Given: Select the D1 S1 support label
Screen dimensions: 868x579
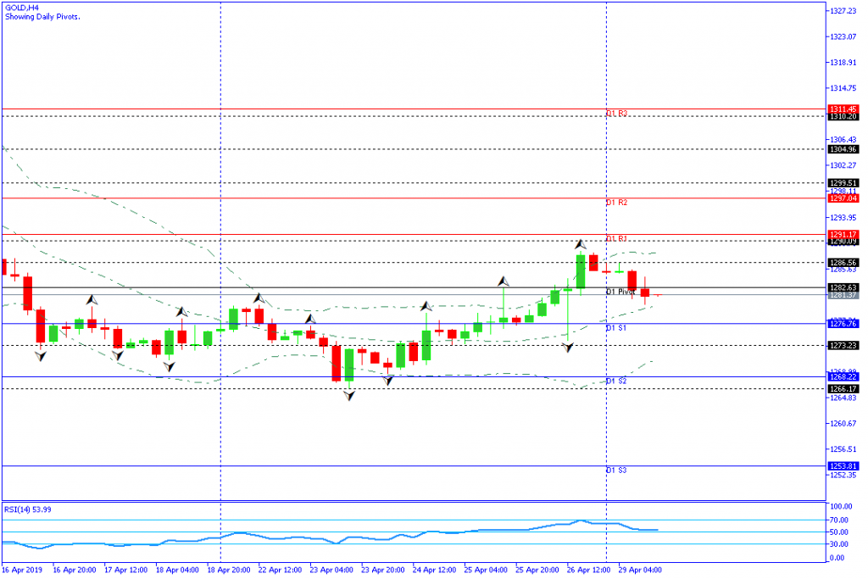Looking at the screenshot, I should pos(615,327).
